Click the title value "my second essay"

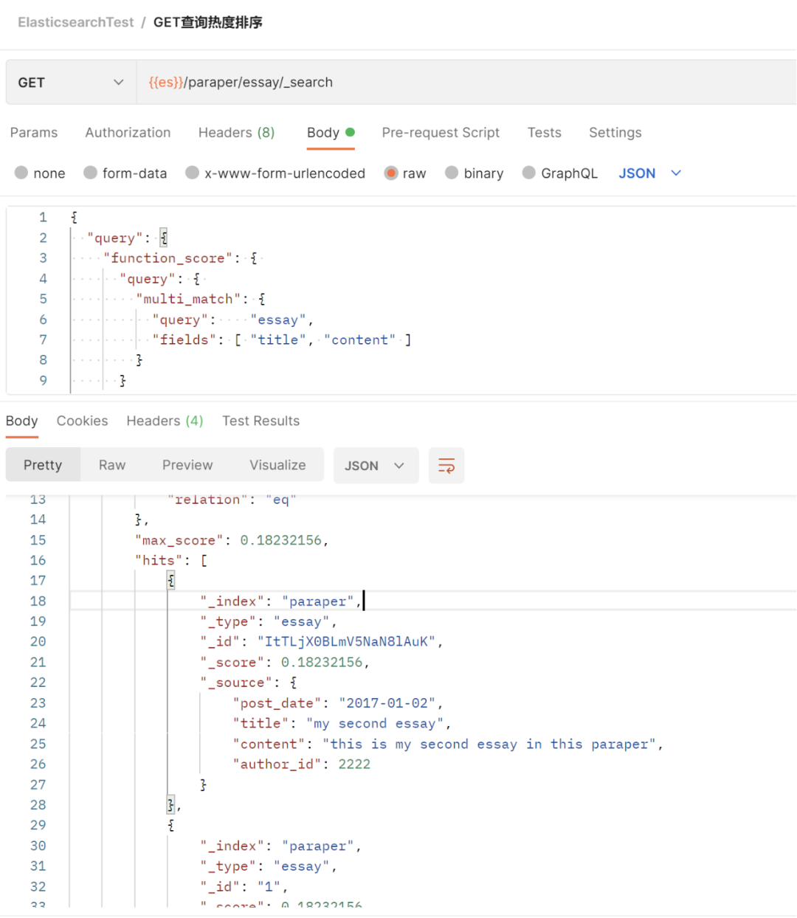tap(376, 723)
